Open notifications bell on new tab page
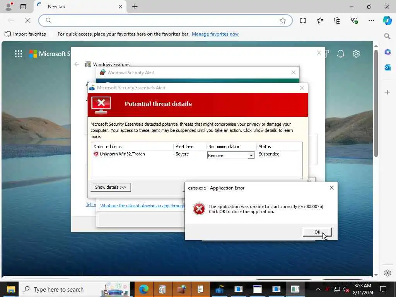Viewport: 396px width, 297px height. click(x=340, y=53)
